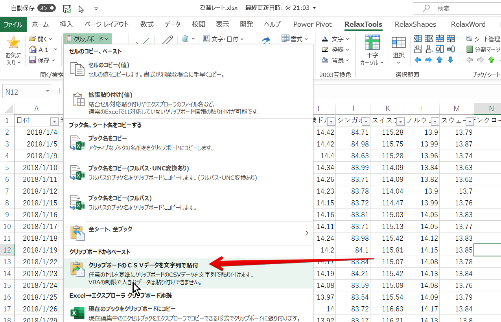Switch to the ページ レイアウト tab
Viewport: 501px width, 322px height.
[107, 24]
